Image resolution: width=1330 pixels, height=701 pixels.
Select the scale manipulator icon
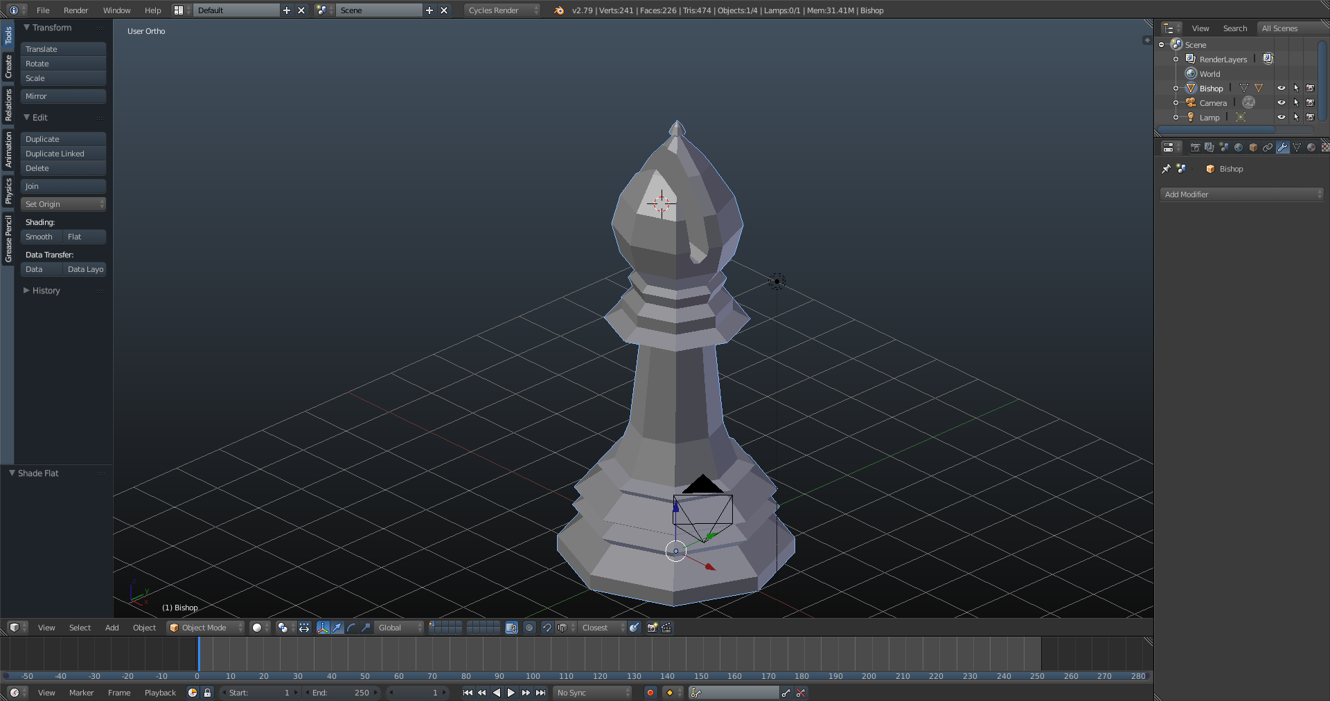coord(366,628)
